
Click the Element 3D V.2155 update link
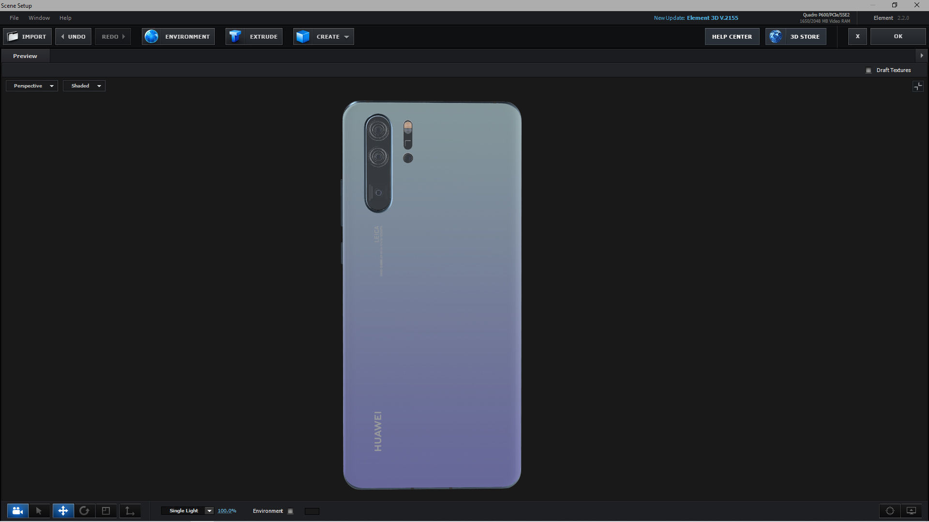(x=712, y=18)
